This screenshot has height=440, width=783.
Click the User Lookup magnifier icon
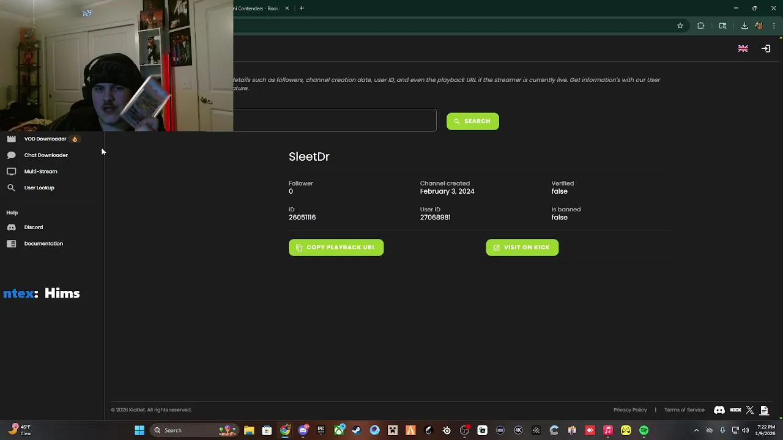pyautogui.click(x=11, y=188)
